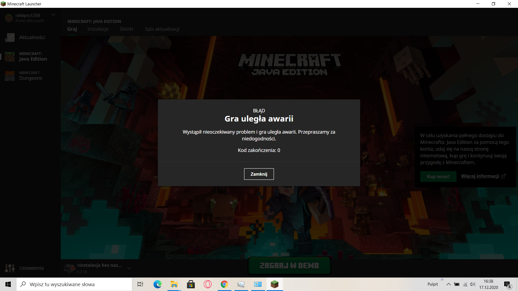Click the Kup teraz! purchase button
Image resolution: width=518 pixels, height=291 pixels.
(438, 176)
